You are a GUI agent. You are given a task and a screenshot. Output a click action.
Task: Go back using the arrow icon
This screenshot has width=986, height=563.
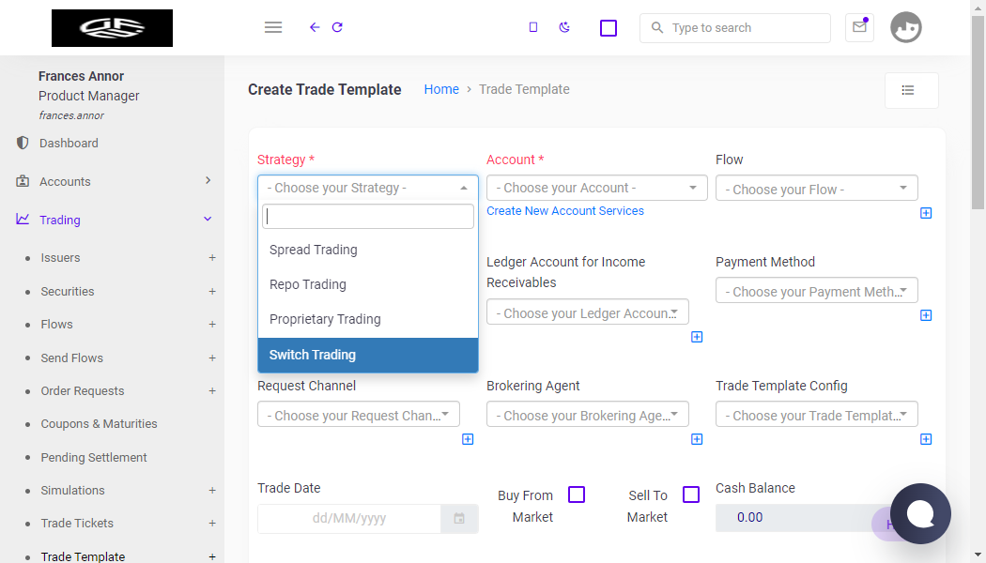(x=315, y=27)
